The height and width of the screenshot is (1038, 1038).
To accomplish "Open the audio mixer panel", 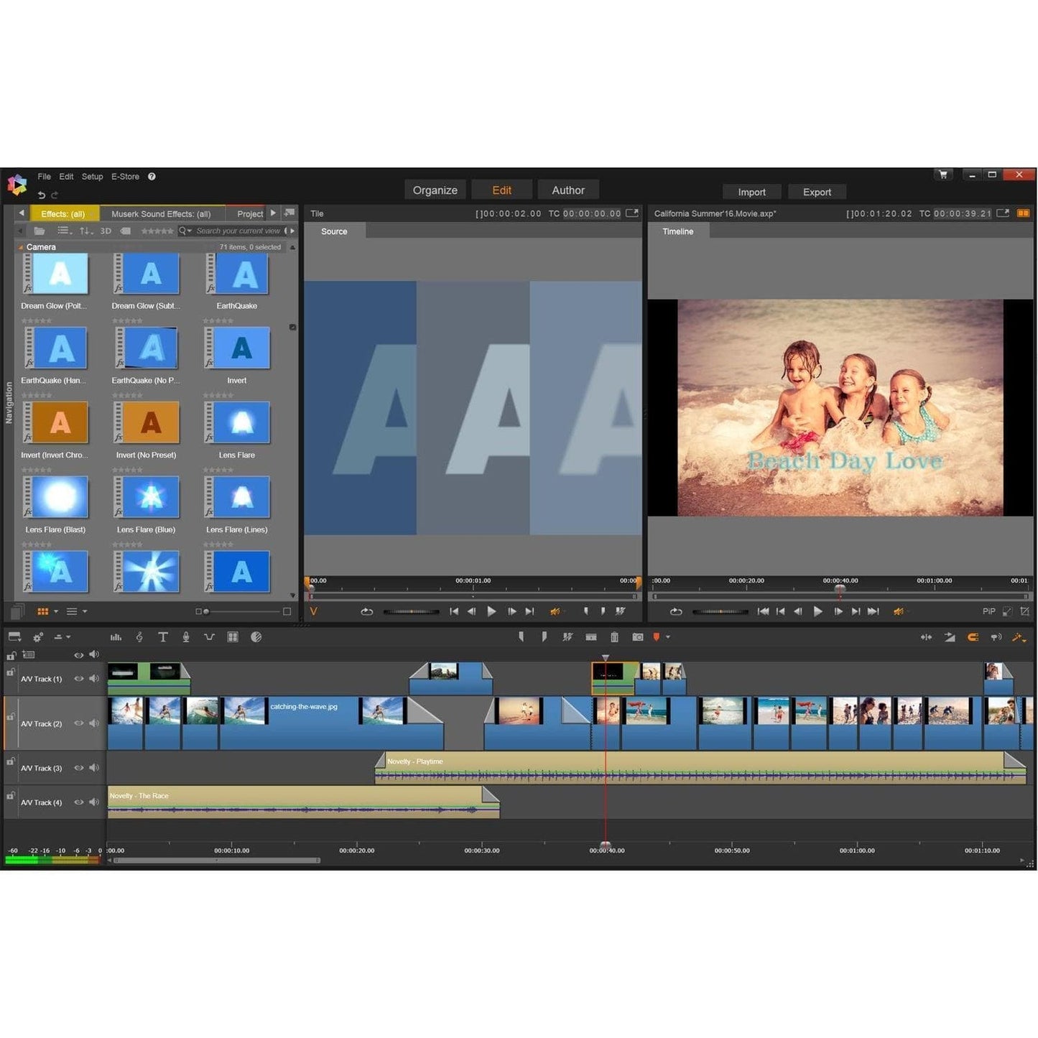I will point(116,636).
